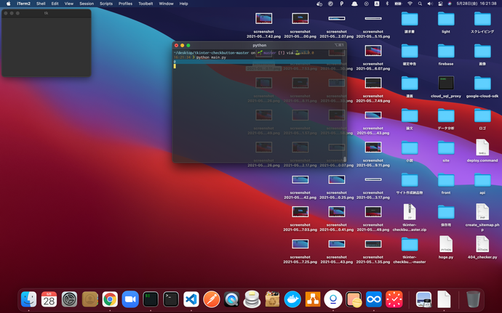Activate Siri from the menu bar
The height and width of the screenshot is (313, 502).
(450, 4)
